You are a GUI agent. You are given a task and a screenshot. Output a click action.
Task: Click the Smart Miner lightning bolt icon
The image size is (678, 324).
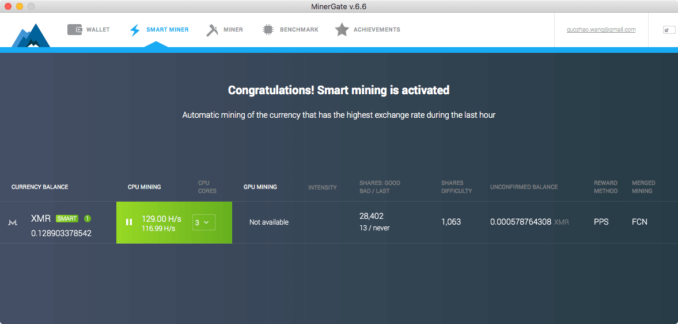pyautogui.click(x=135, y=30)
